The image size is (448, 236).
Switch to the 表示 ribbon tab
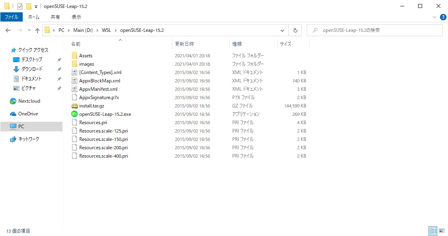point(76,17)
